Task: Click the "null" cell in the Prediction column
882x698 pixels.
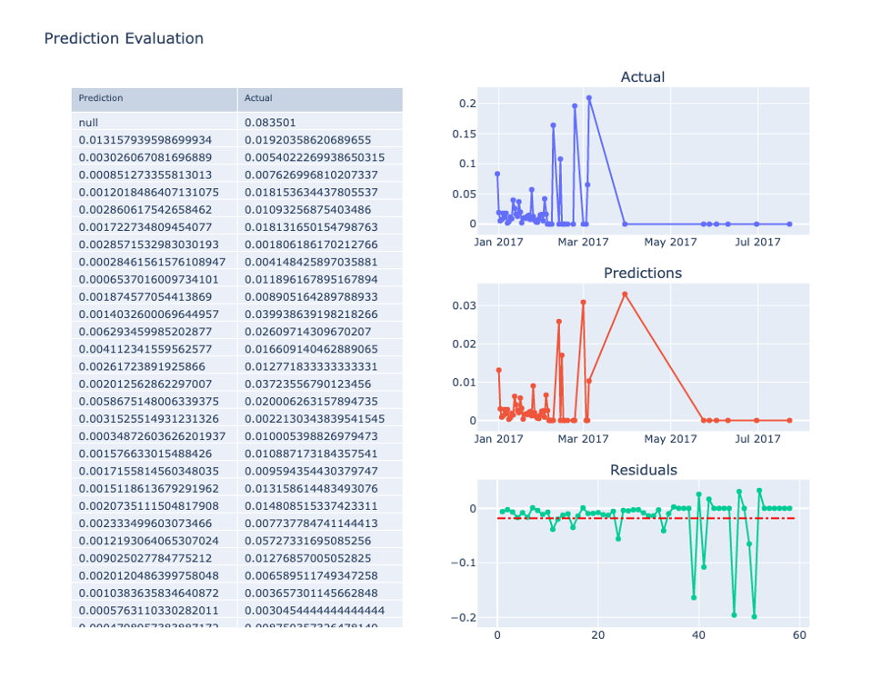Action: pyautogui.click(x=89, y=122)
